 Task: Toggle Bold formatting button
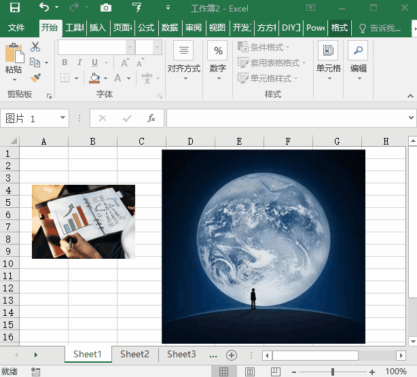tap(65, 62)
